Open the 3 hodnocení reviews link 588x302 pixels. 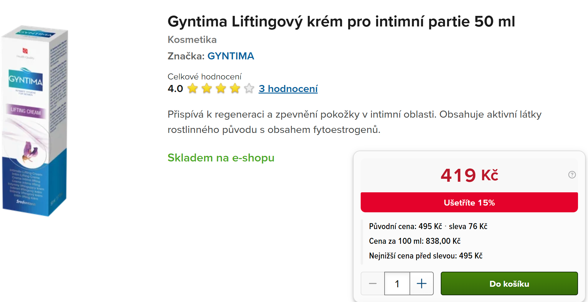tap(288, 89)
